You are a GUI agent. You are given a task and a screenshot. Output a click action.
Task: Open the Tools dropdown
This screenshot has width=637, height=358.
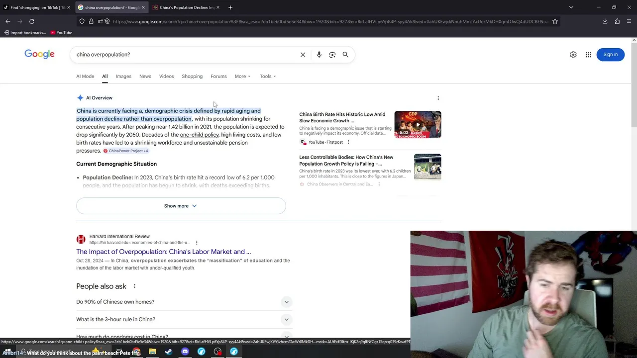pyautogui.click(x=268, y=76)
